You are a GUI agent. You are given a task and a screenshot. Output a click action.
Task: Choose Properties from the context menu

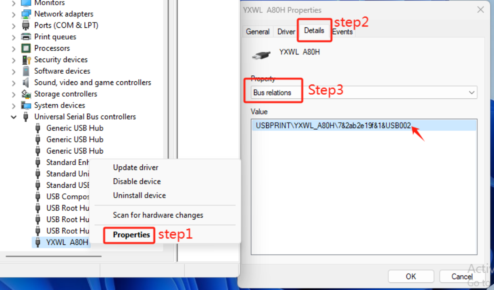[x=131, y=235]
